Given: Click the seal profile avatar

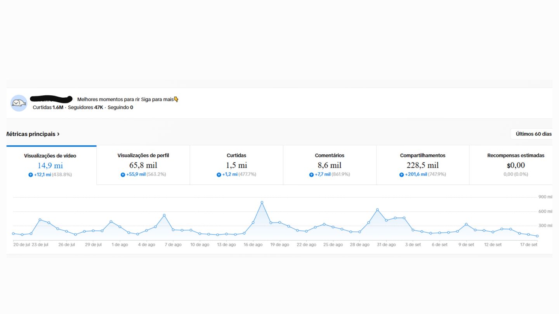Looking at the screenshot, I should 19,103.
